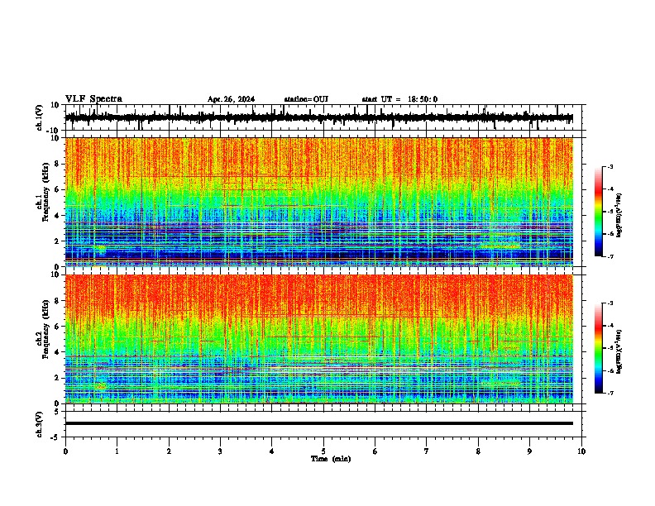Click the ch.1 voltage waveform trace
This screenshot has width=655, height=506.
click(x=318, y=118)
